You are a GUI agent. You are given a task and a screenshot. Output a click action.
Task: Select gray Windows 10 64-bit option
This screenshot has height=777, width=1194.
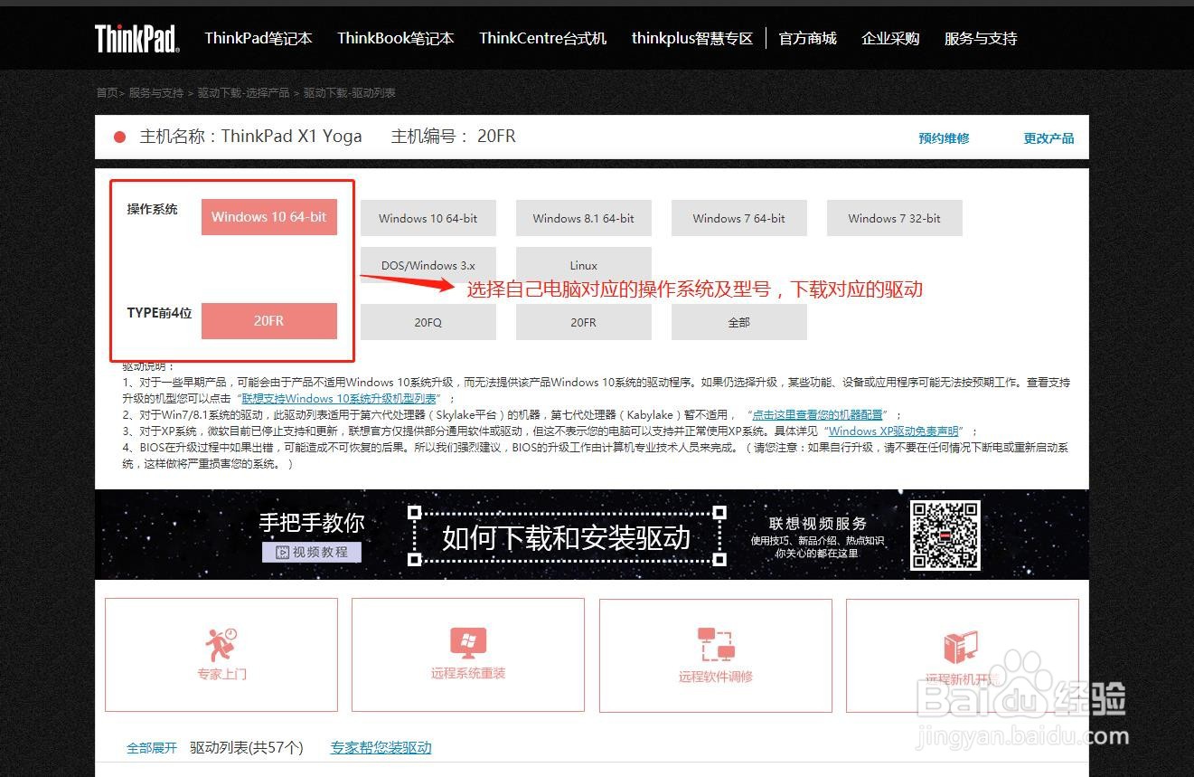[428, 218]
